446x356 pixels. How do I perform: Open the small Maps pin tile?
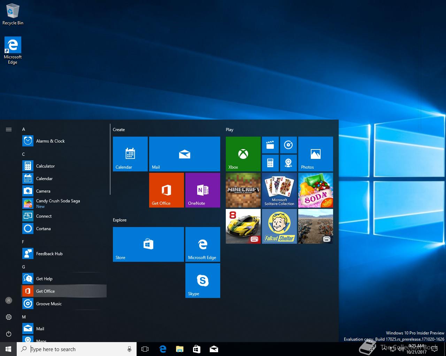pyautogui.click(x=289, y=163)
